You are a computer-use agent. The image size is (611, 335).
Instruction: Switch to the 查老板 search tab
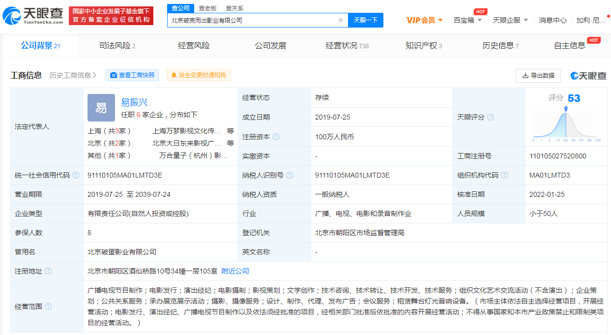pos(207,8)
